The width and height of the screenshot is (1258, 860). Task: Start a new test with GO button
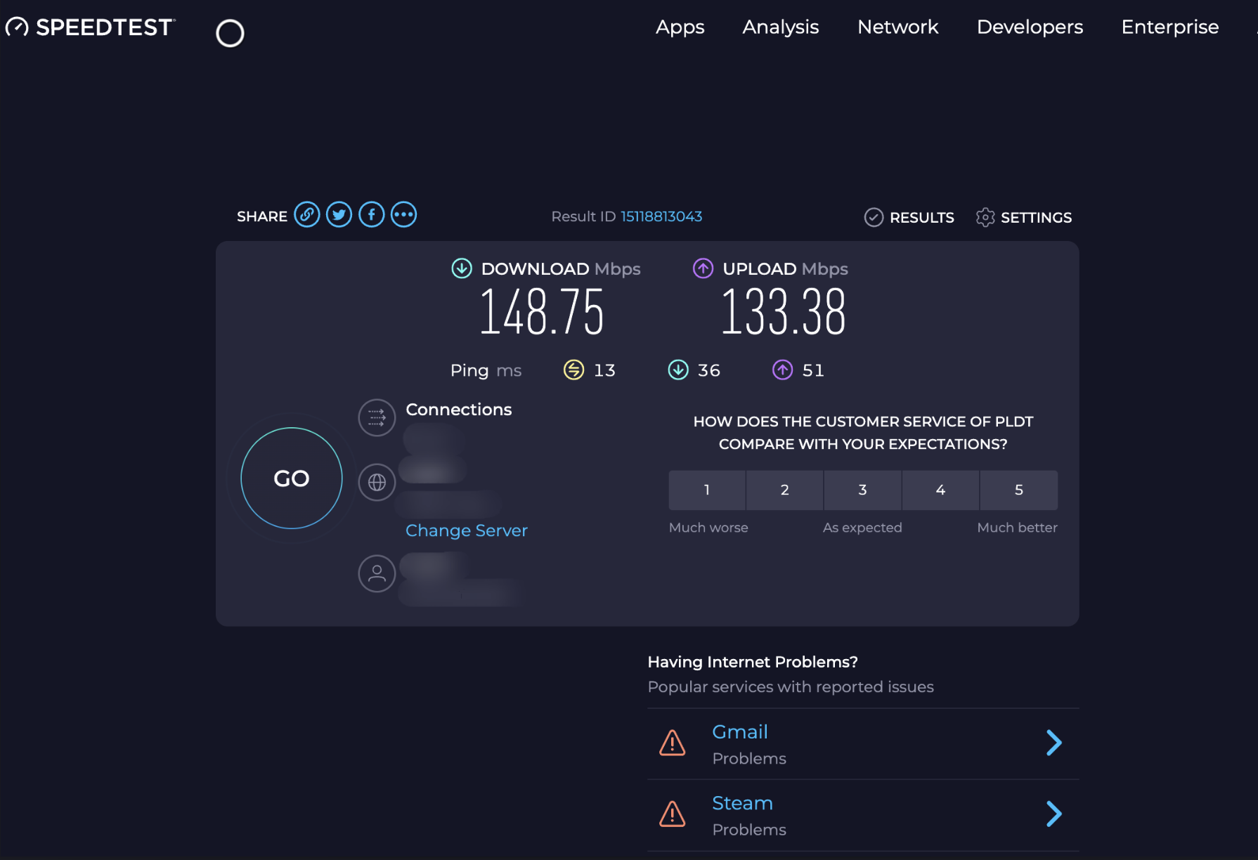(x=292, y=478)
